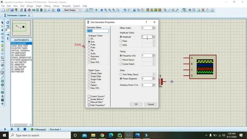The width and height of the screenshot is (247, 139).
Task: Select Time Delay (Secs) radio
Action: pyautogui.click(x=121, y=75)
